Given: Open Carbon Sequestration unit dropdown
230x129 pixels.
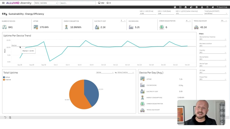Looking at the screenshot, I should tap(188, 21).
